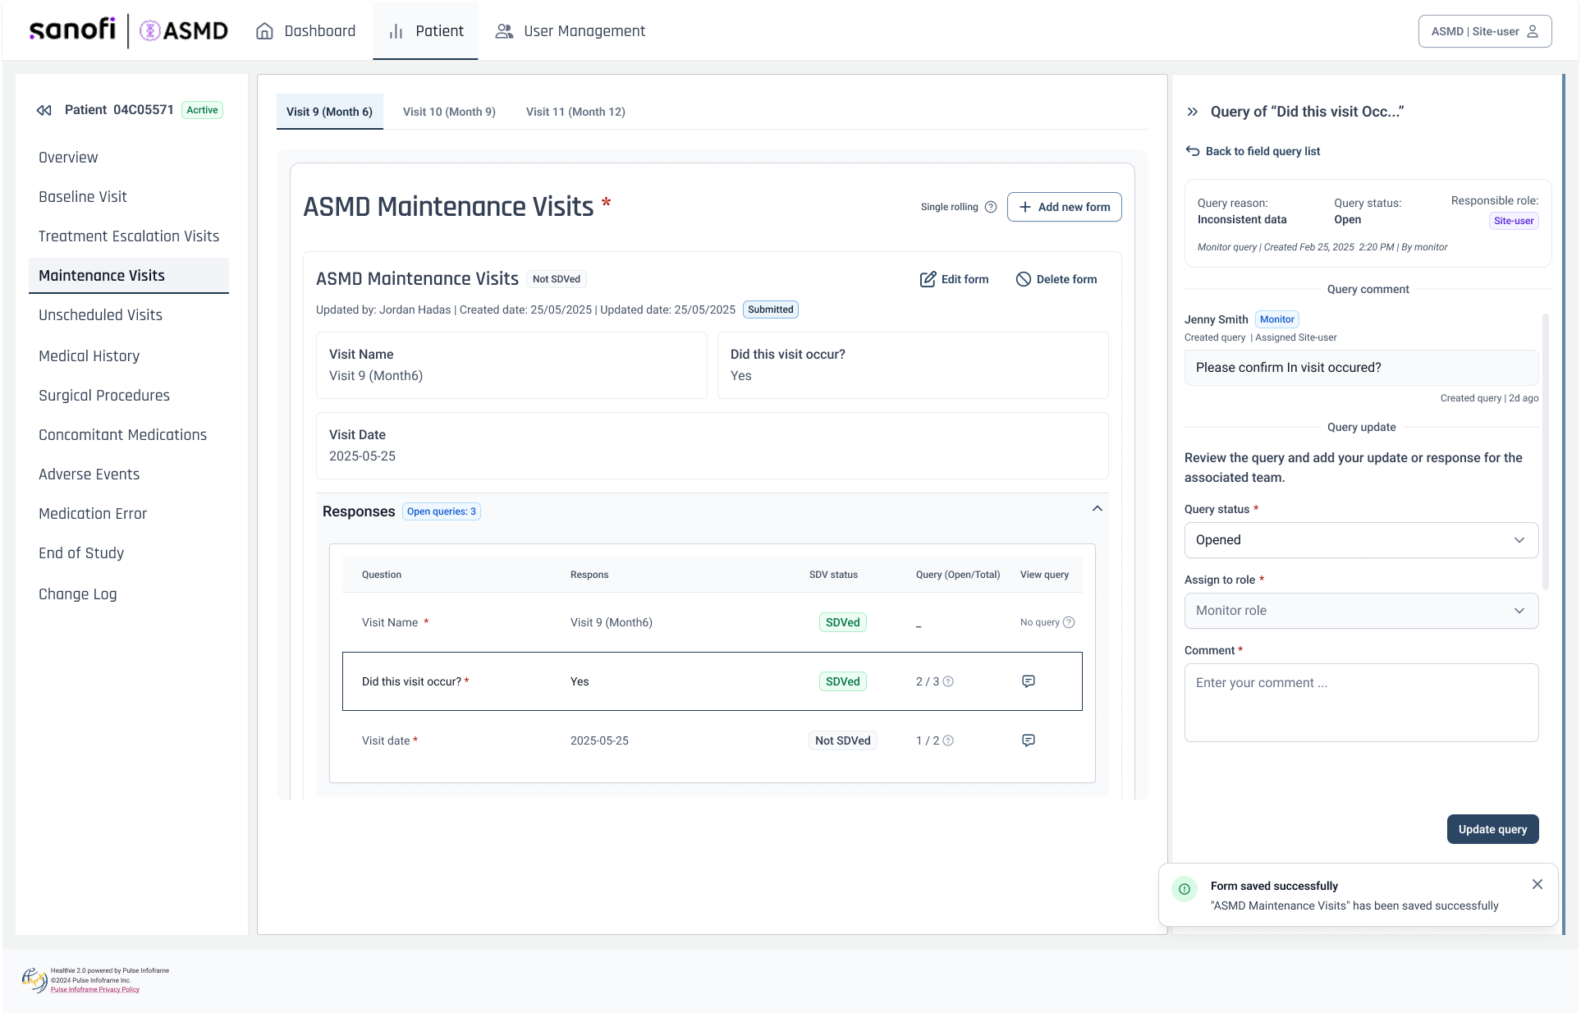Switch to Visit 10 (Month 9) tab
The width and height of the screenshot is (1581, 1013).
[x=449, y=112]
